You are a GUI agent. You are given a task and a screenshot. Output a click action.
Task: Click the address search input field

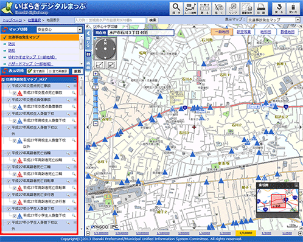(x=110, y=20)
